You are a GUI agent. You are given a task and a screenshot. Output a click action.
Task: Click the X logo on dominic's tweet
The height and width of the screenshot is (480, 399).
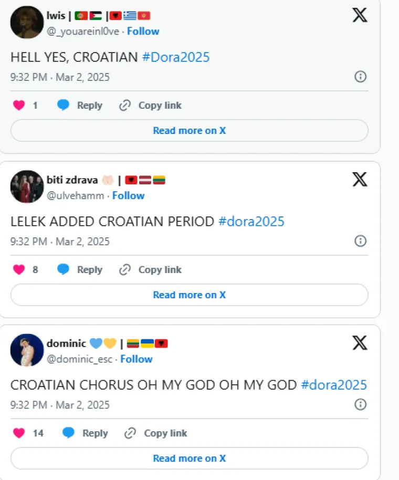tap(360, 343)
